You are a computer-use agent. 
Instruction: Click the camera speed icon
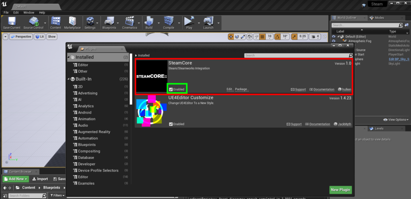coord(315,37)
